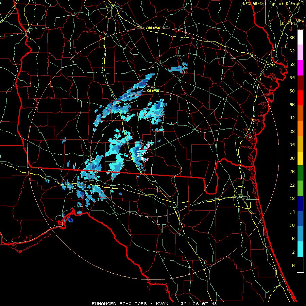The image size is (306, 306).
Task: Click the "50 NMI" range ring label
Action: [x=153, y=91]
